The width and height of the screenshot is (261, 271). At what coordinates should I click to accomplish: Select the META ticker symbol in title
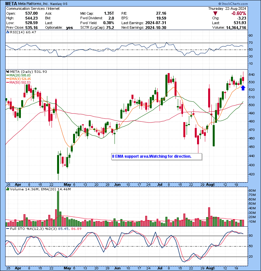point(11,4)
